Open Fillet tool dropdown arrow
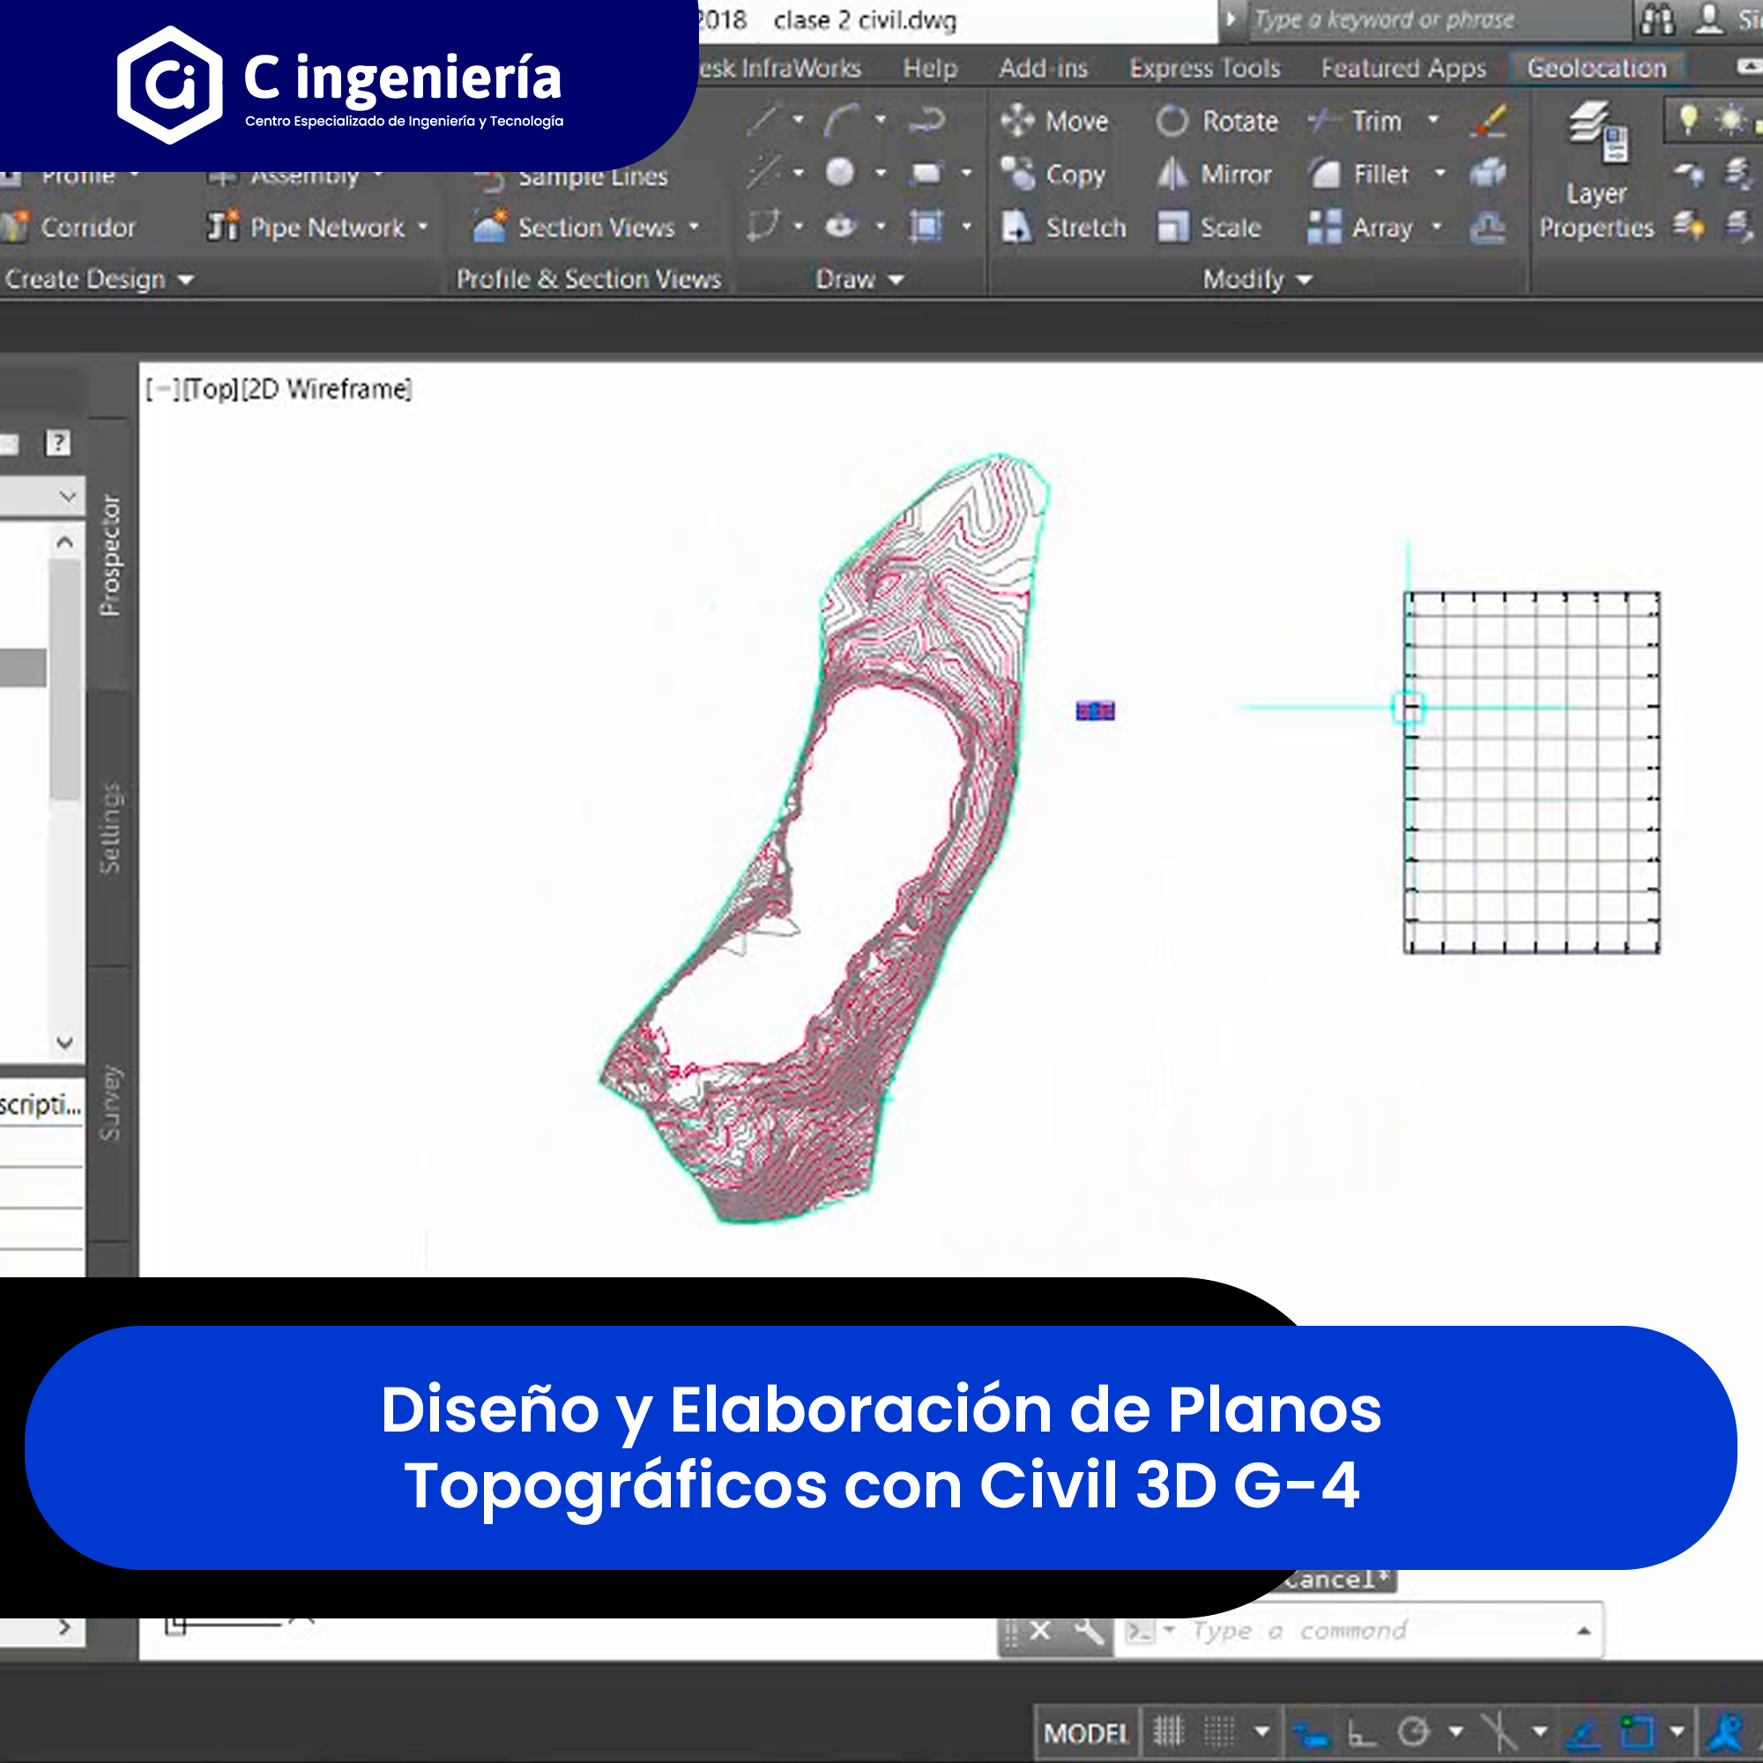Image resolution: width=1763 pixels, height=1763 pixels. click(x=1440, y=173)
